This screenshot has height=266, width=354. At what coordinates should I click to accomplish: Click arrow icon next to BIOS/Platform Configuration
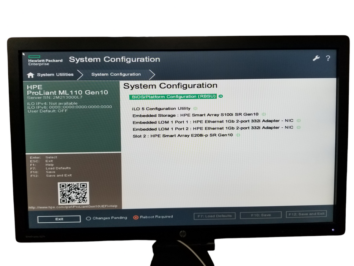point(221,97)
